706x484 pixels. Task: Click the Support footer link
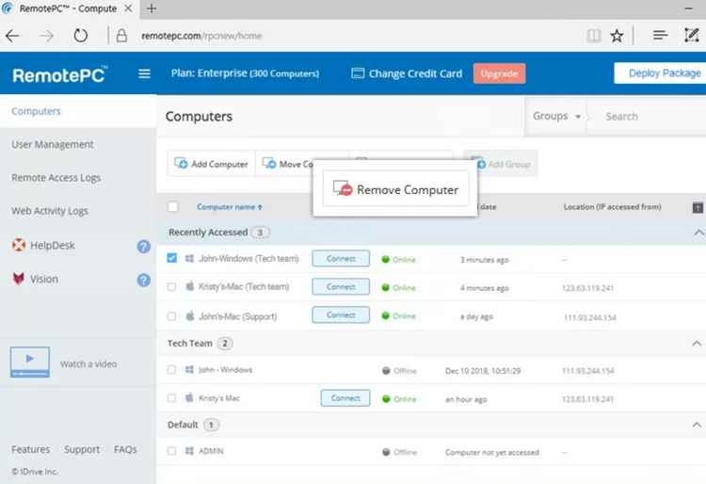[x=82, y=449]
